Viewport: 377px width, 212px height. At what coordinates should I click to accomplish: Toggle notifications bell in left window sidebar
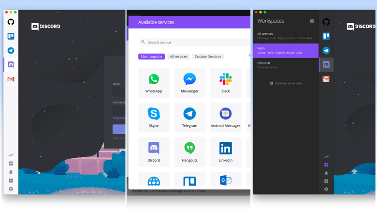coord(11,172)
